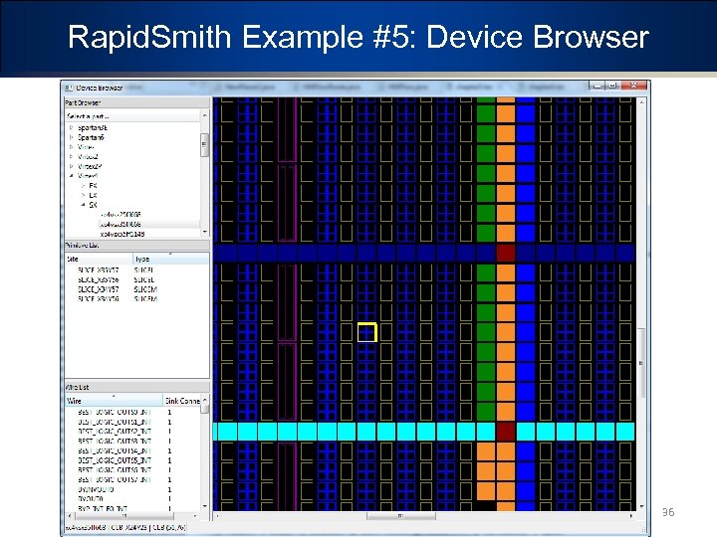The width and height of the screenshot is (717, 537).
Task: Sort the primitive list by the Type column
Action: tap(170, 259)
